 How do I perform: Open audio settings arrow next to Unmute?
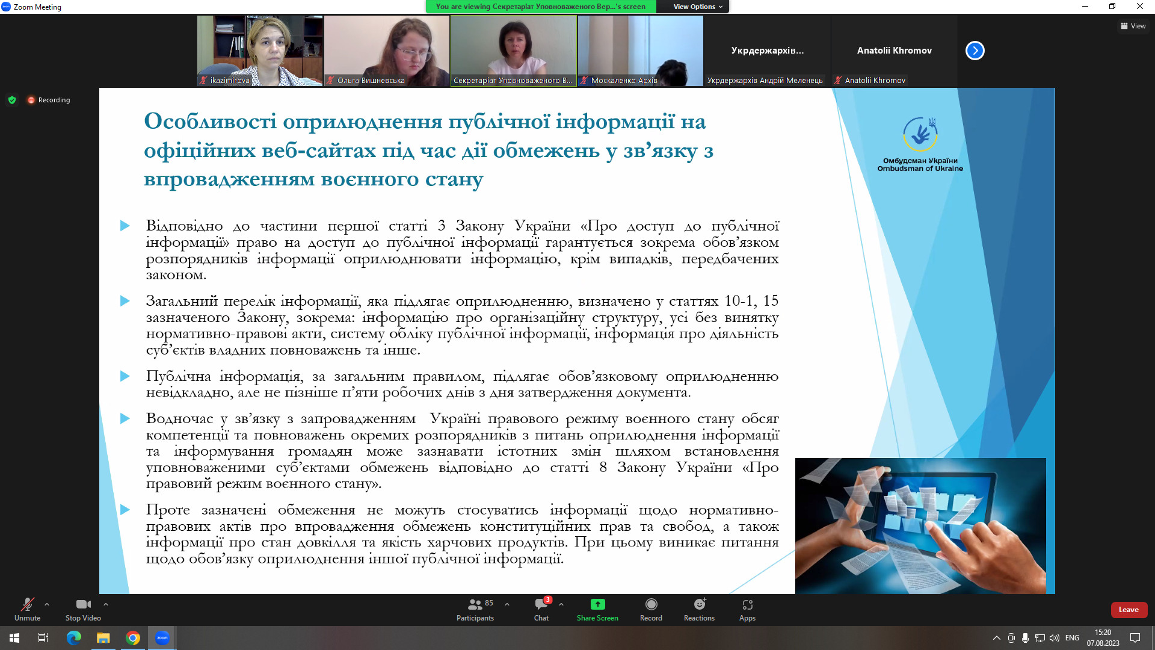(47, 604)
